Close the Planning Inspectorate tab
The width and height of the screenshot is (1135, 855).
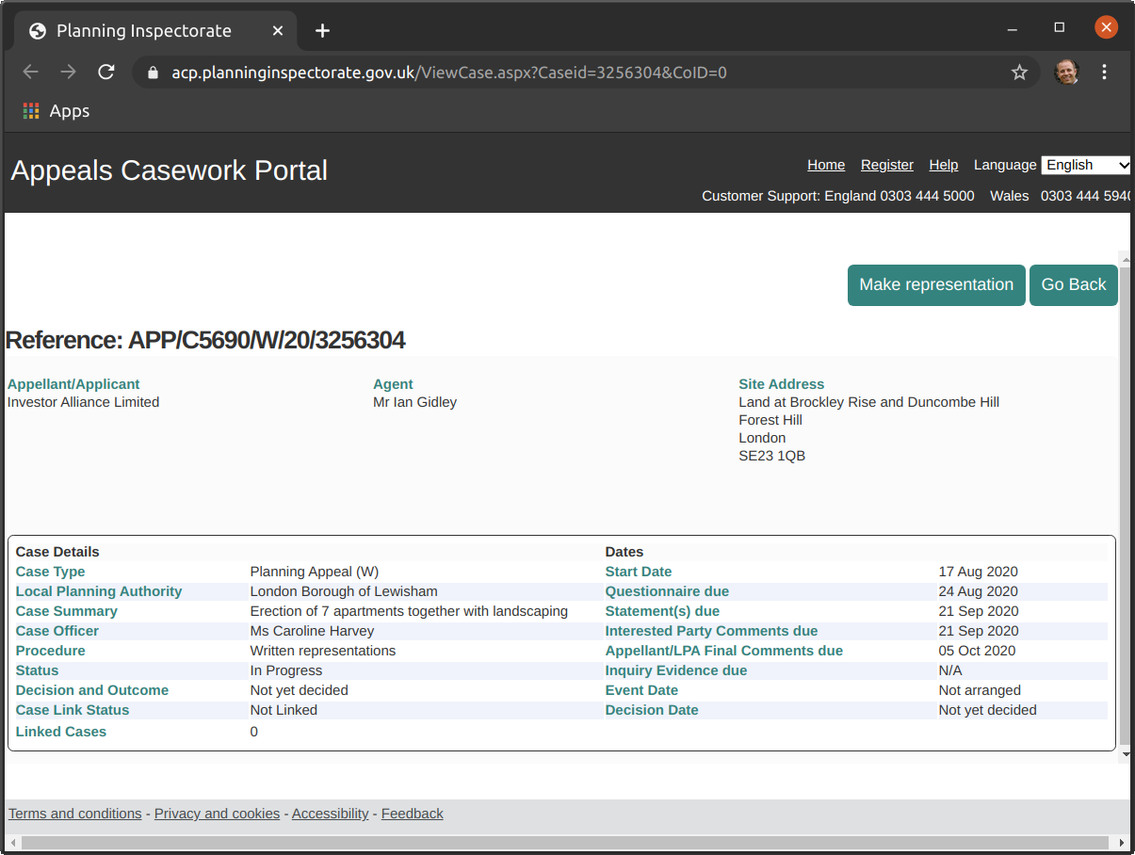[x=278, y=31]
